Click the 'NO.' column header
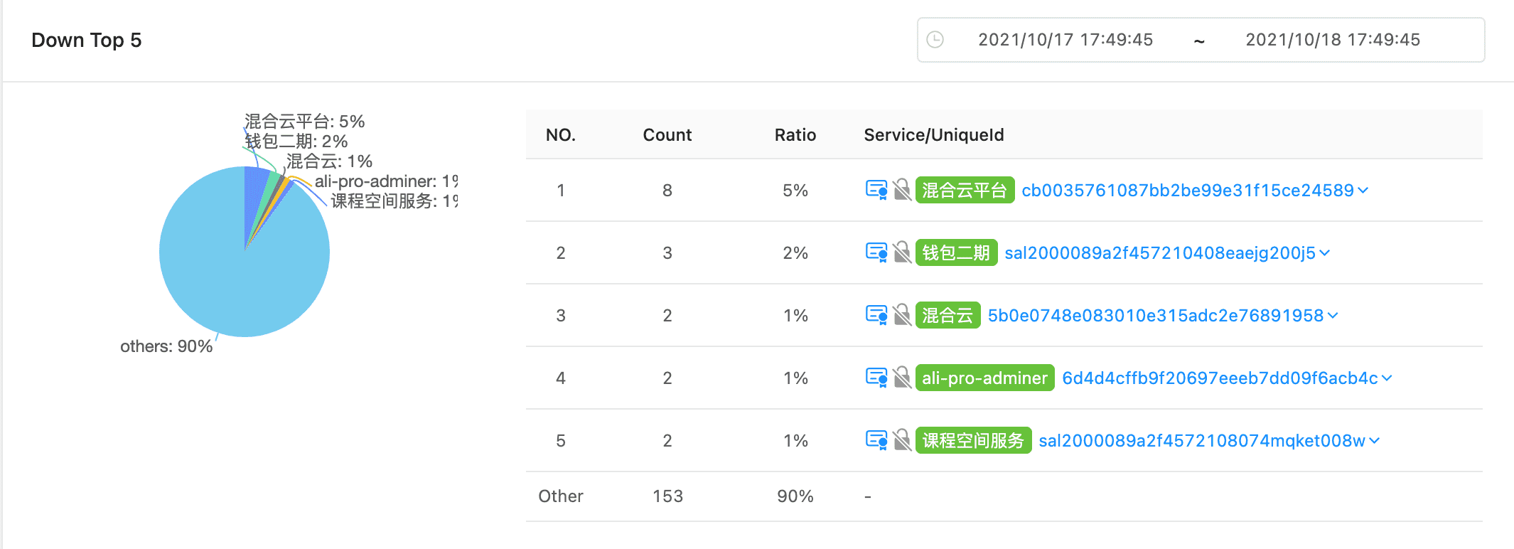 [561, 135]
